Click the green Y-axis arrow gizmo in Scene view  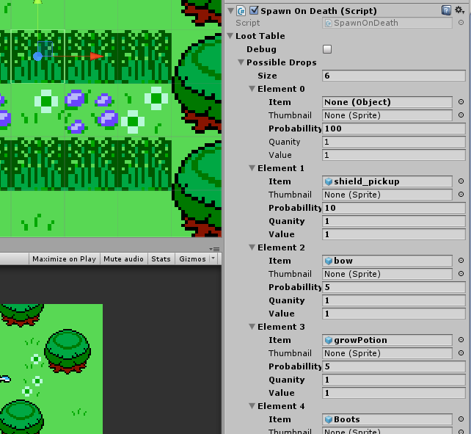coord(37,1)
